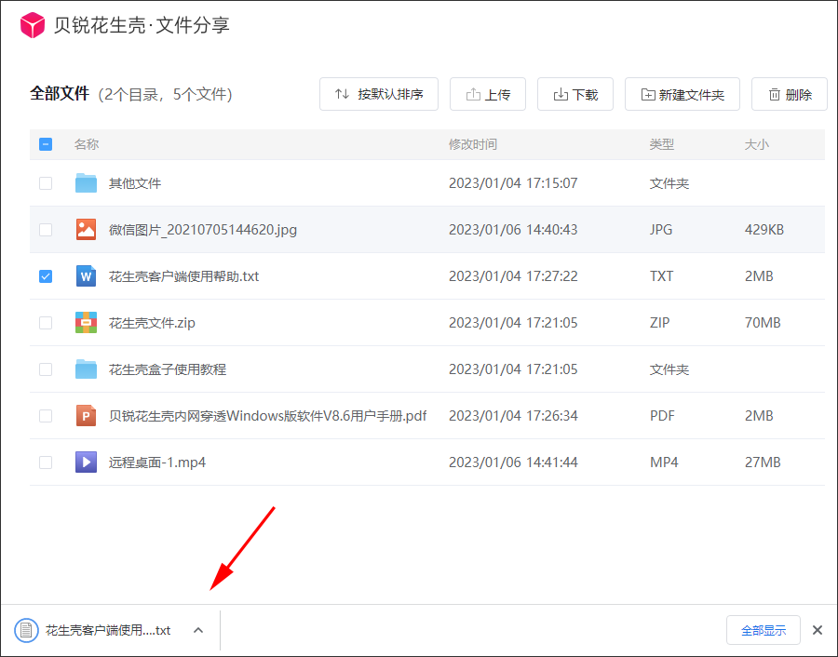Click the JPG image file icon
The width and height of the screenshot is (838, 657).
pyautogui.click(x=87, y=230)
